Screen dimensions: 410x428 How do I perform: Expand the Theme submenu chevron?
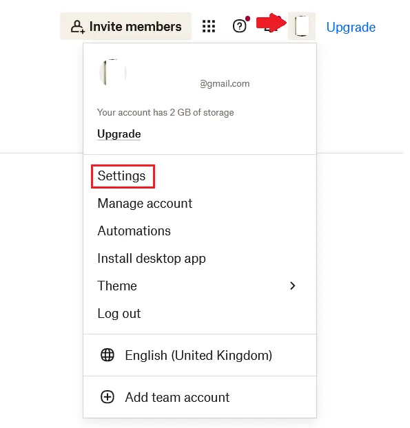coord(292,286)
